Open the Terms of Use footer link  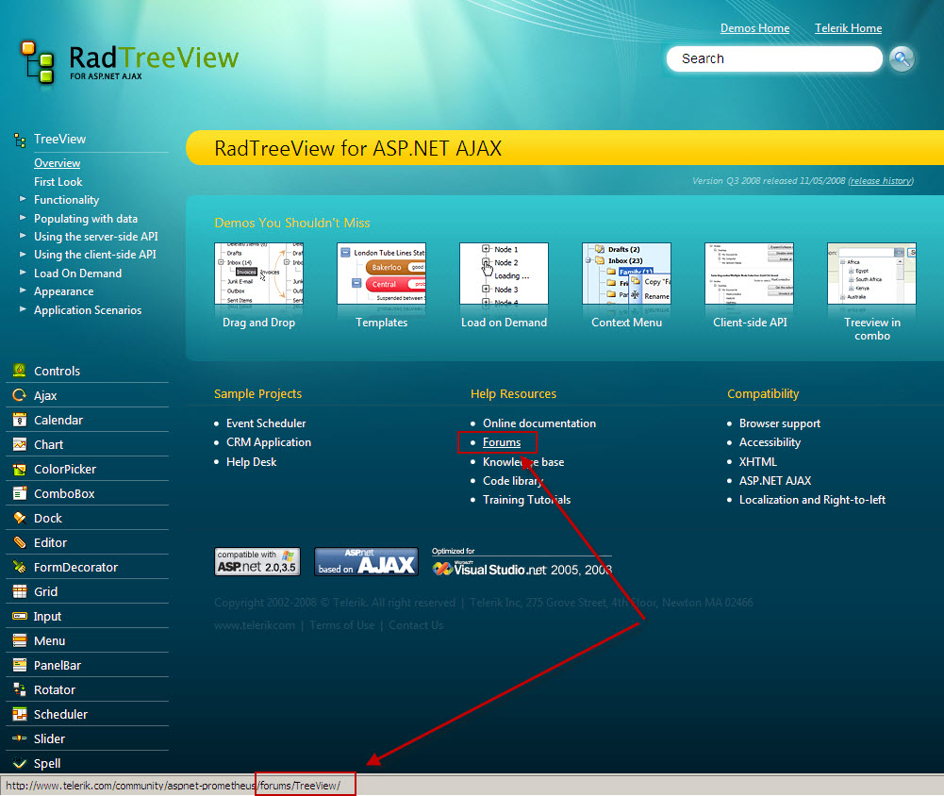pyautogui.click(x=342, y=625)
